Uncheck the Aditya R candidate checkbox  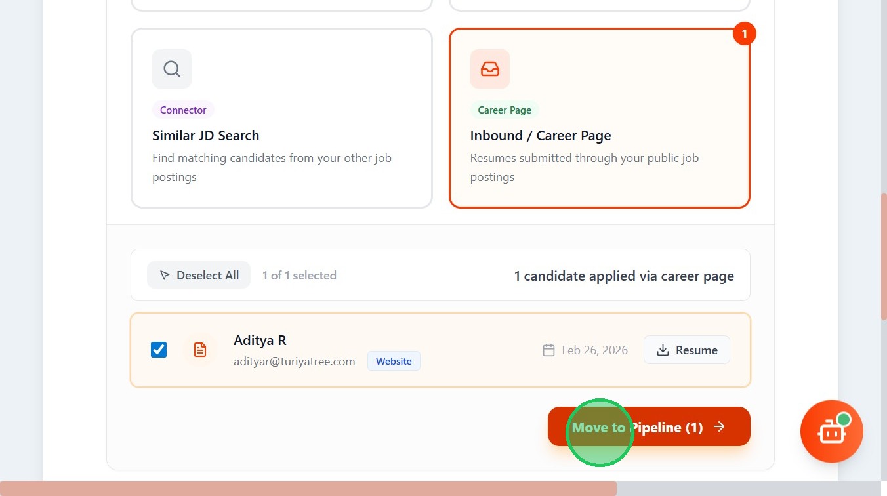pyautogui.click(x=159, y=350)
